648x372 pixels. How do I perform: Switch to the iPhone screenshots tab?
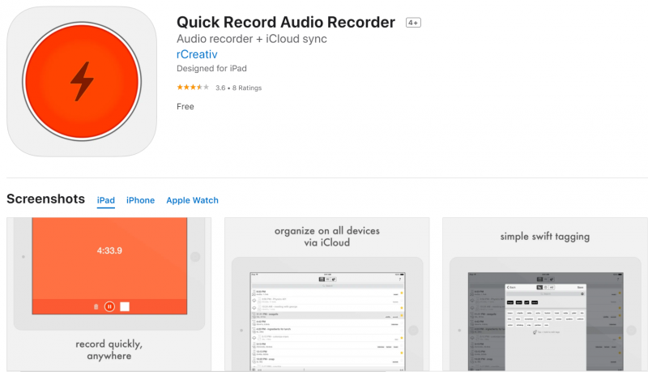coord(140,200)
